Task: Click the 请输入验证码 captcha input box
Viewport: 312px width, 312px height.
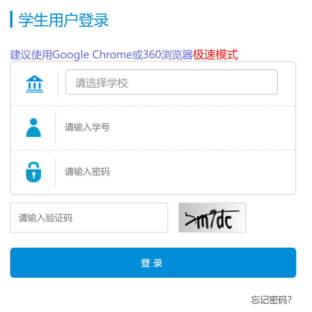Action: pos(89,218)
